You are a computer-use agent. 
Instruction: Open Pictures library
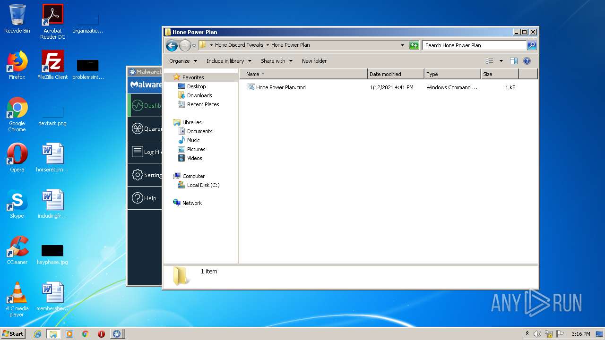(x=196, y=149)
